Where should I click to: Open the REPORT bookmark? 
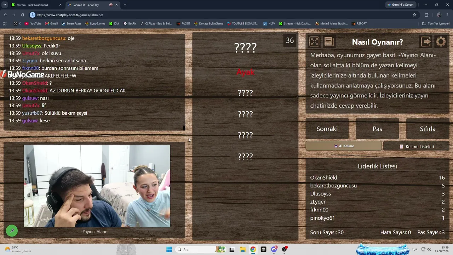[x=359, y=24]
